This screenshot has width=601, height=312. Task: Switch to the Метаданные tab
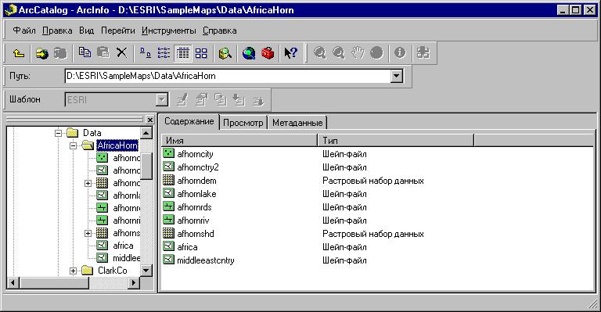click(297, 123)
